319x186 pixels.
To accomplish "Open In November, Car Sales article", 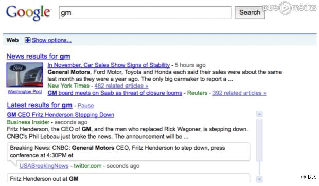I will [x=109, y=65].
